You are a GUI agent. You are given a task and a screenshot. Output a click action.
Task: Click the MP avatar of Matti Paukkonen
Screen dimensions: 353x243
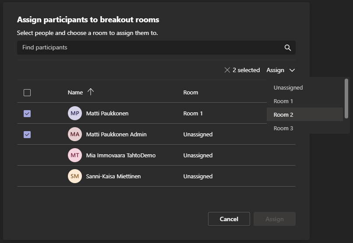75,113
